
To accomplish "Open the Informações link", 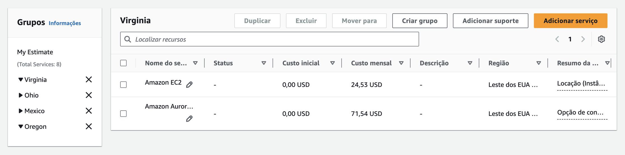I will point(65,23).
